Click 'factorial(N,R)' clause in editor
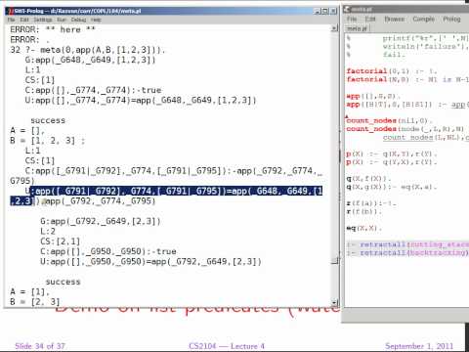The height and width of the screenshot is (352, 469). point(407,79)
